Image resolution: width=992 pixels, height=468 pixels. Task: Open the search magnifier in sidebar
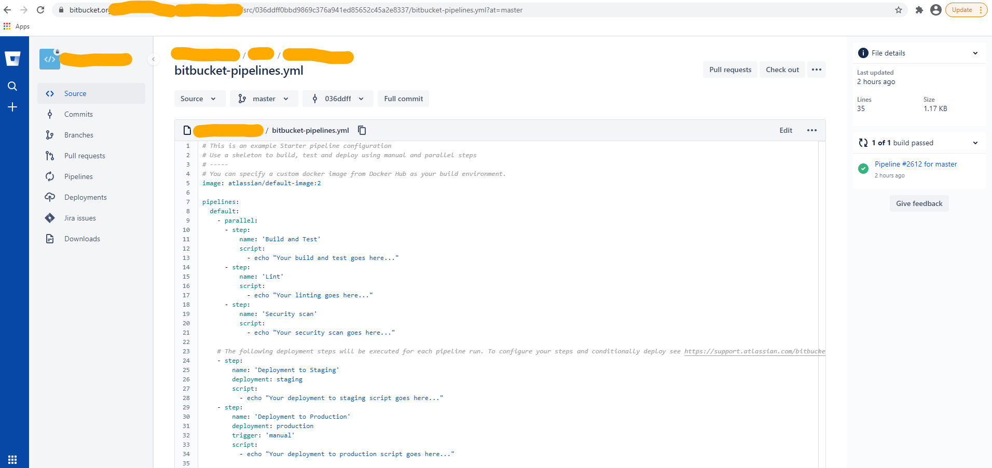[x=12, y=86]
